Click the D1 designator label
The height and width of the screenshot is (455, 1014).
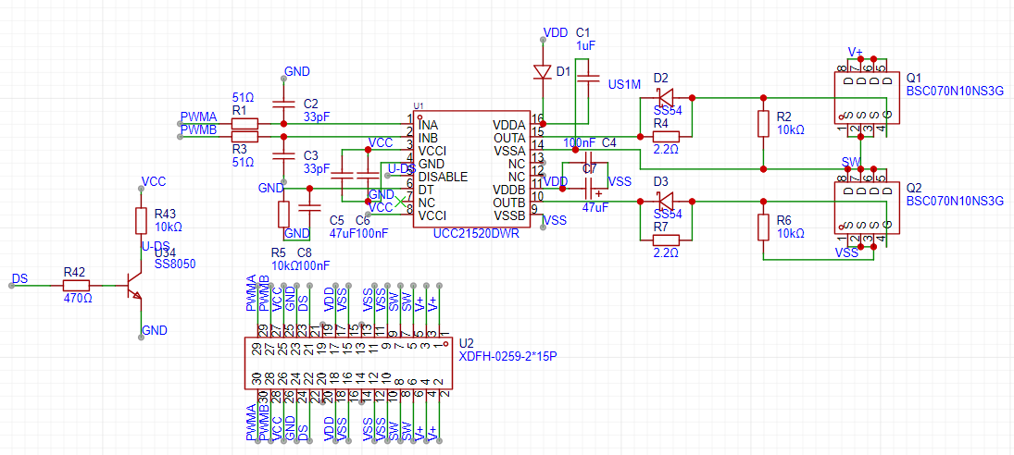click(x=563, y=71)
